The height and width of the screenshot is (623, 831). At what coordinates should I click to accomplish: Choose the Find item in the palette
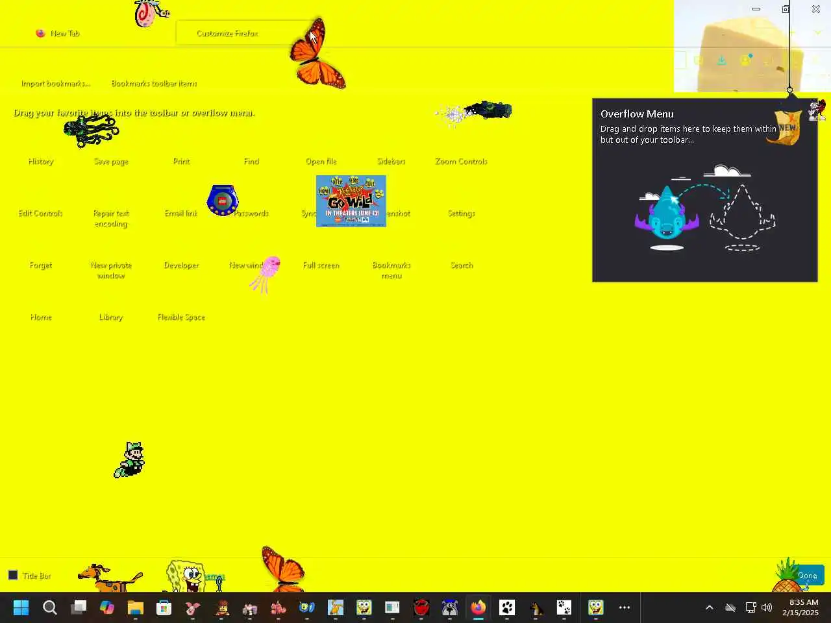pyautogui.click(x=251, y=162)
